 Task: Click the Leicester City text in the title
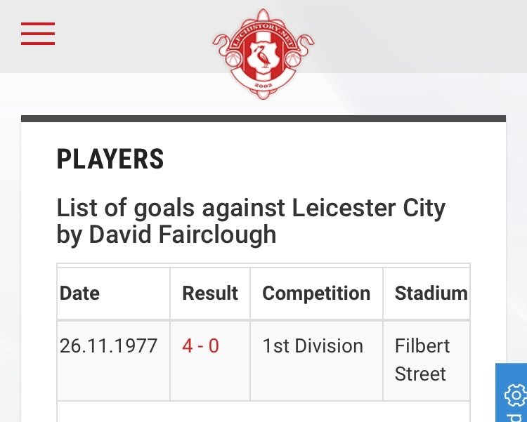[369, 208]
